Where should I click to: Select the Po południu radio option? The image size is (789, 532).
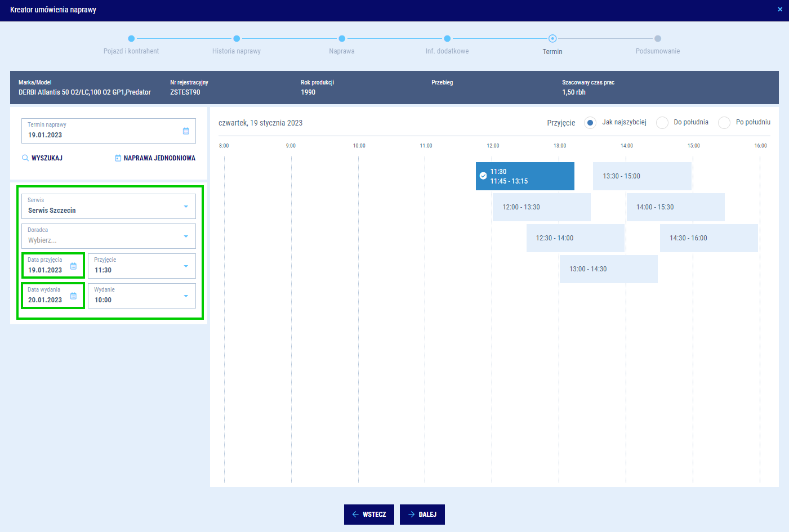[x=724, y=123]
